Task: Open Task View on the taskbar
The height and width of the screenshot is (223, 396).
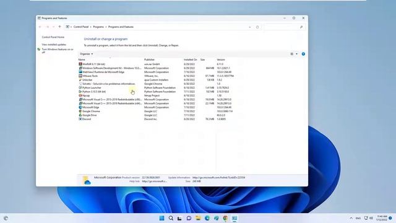Action: 179,218
